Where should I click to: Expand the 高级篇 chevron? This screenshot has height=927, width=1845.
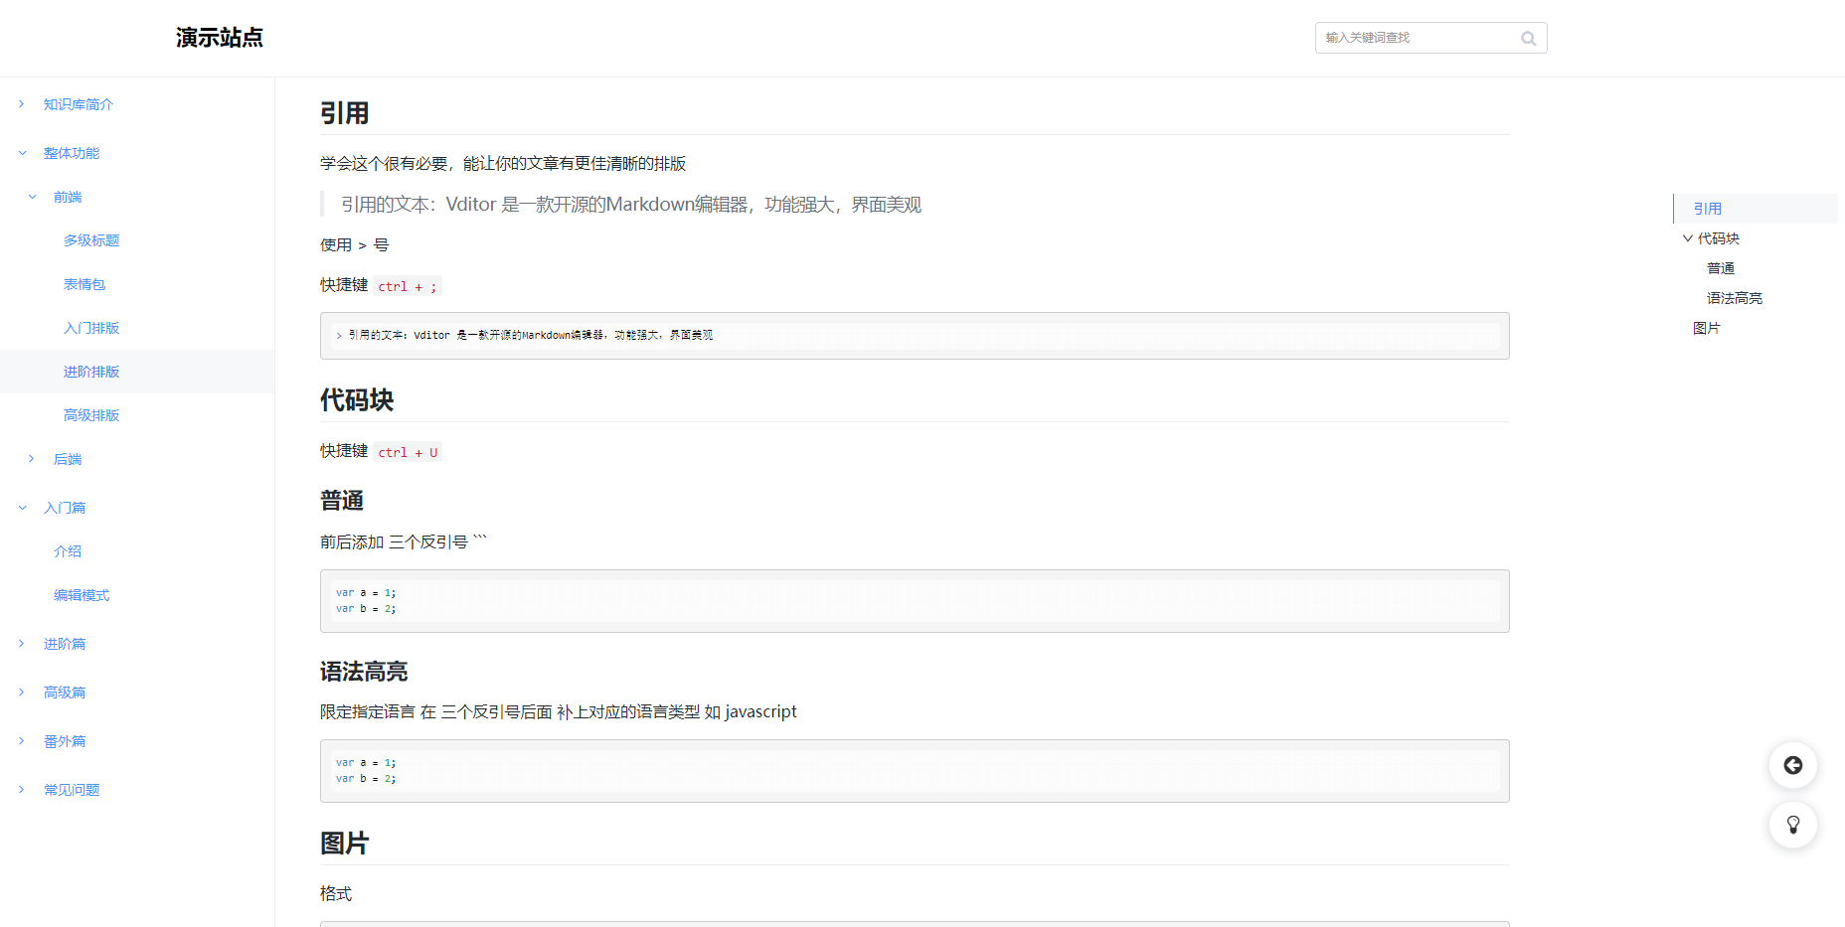point(21,693)
